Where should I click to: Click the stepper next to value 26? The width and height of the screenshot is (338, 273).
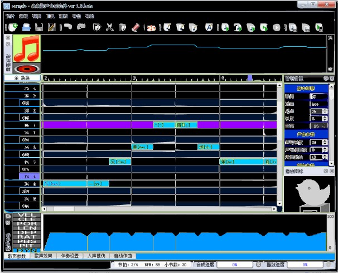pos(325,111)
